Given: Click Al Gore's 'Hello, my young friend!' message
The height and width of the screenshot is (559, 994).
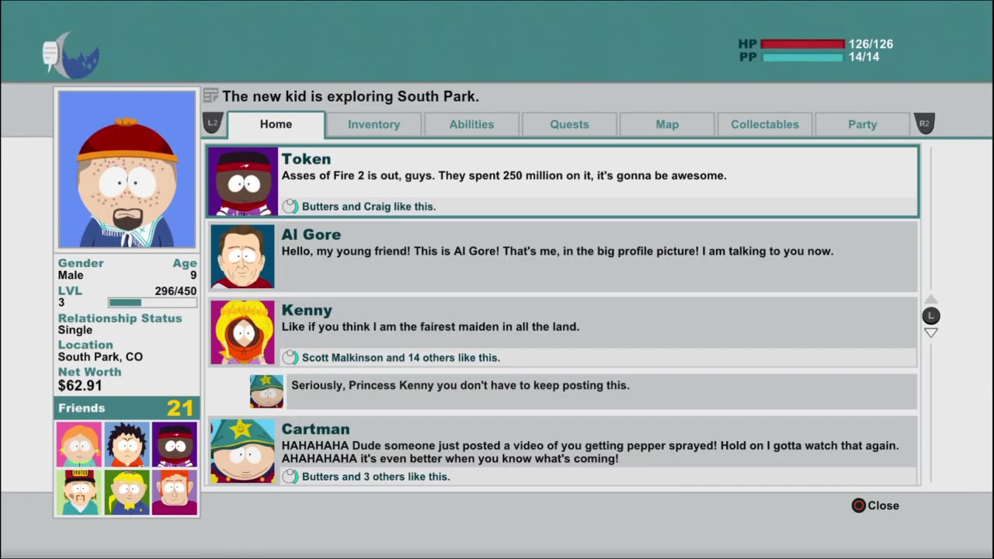Looking at the screenshot, I should [558, 252].
